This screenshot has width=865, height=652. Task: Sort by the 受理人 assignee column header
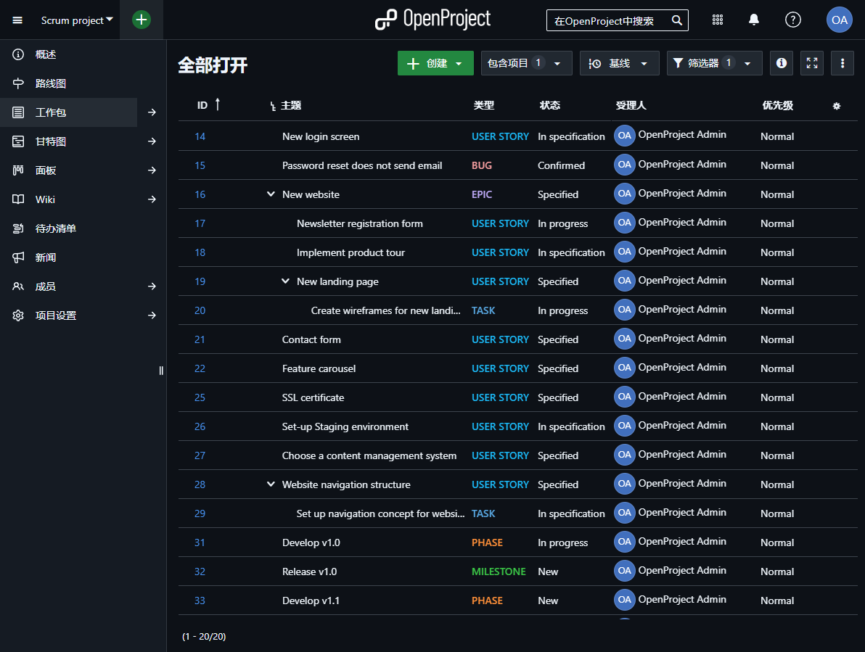tap(631, 105)
